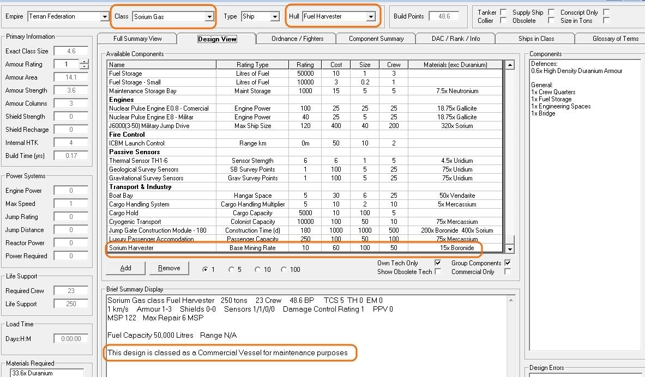Select the ICBM Launch Control row
The height and width of the screenshot is (377, 645).
(304, 143)
